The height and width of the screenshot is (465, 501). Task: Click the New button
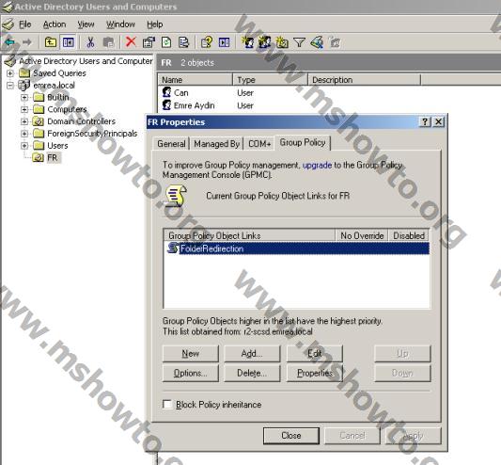click(x=191, y=354)
